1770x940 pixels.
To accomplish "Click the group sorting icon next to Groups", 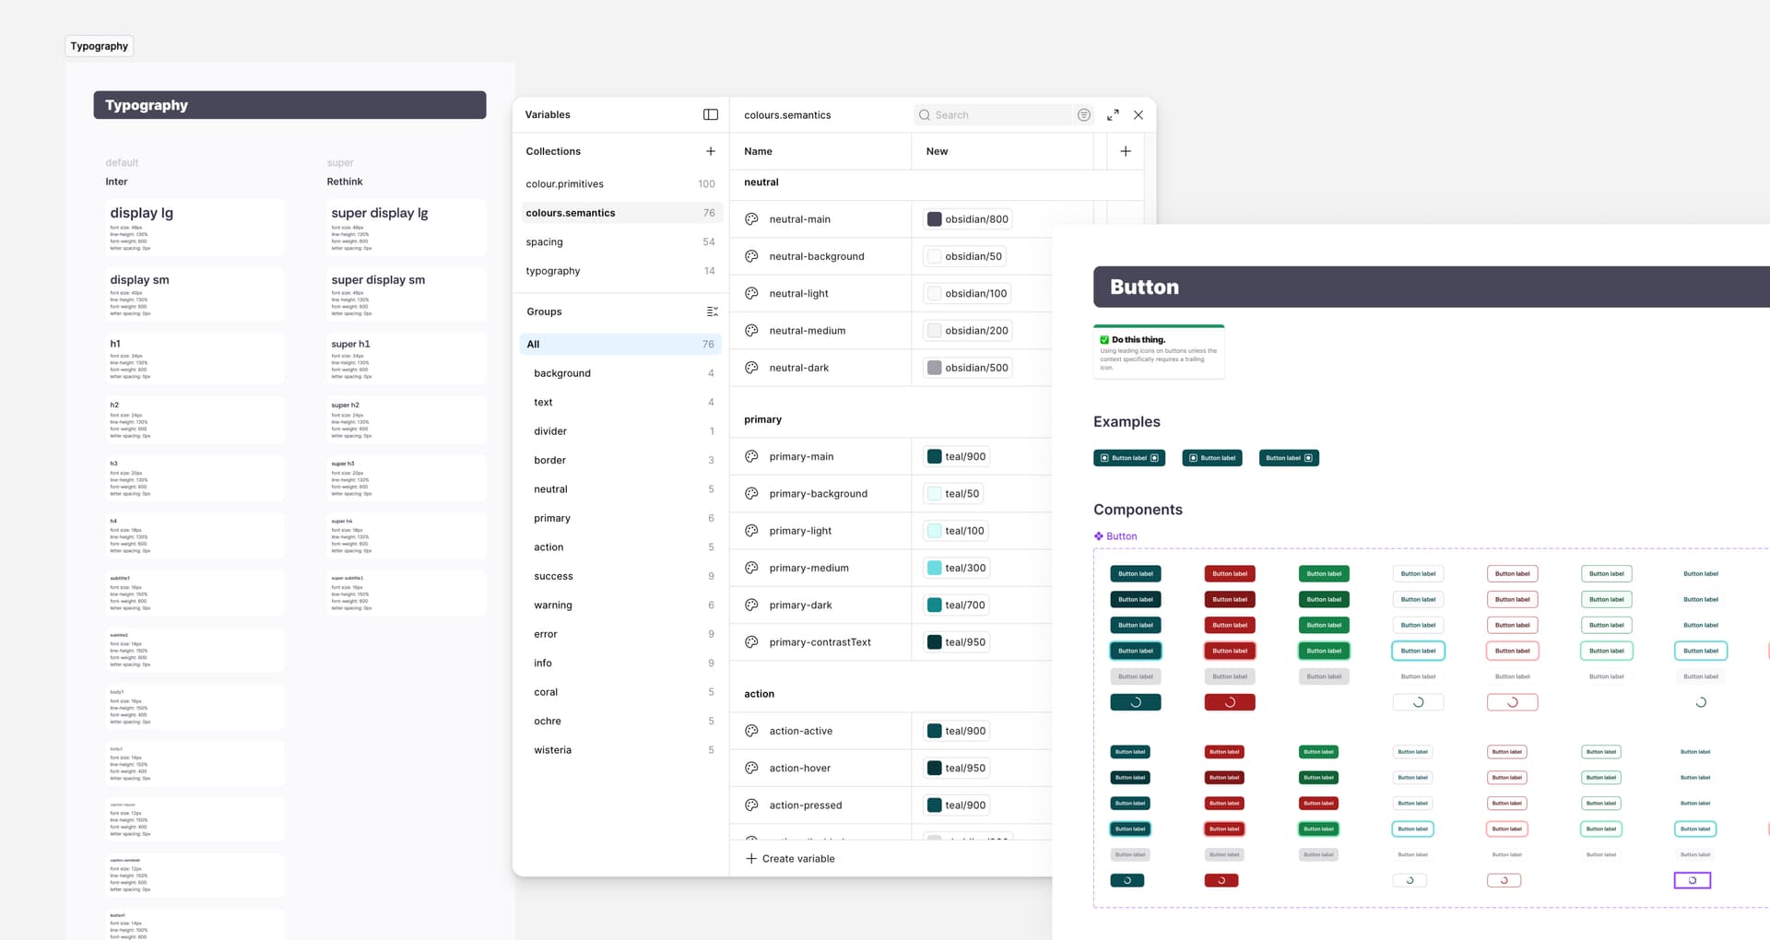I will click(711, 311).
